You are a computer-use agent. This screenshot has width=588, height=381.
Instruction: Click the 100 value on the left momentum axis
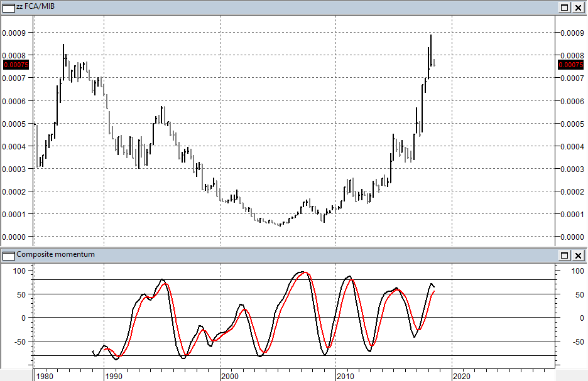[x=19, y=271]
